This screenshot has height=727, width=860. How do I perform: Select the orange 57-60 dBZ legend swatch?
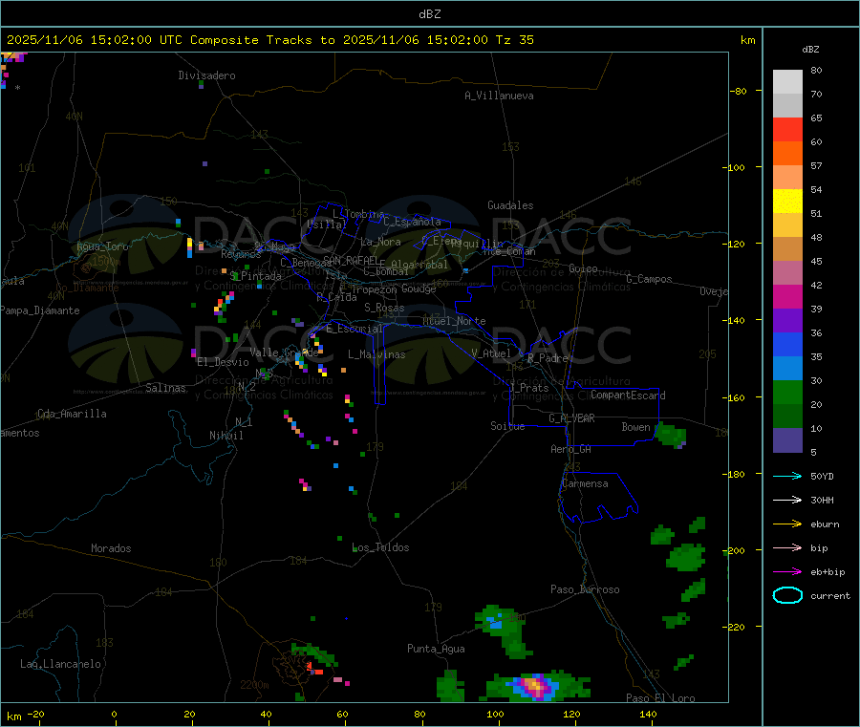[x=787, y=154]
